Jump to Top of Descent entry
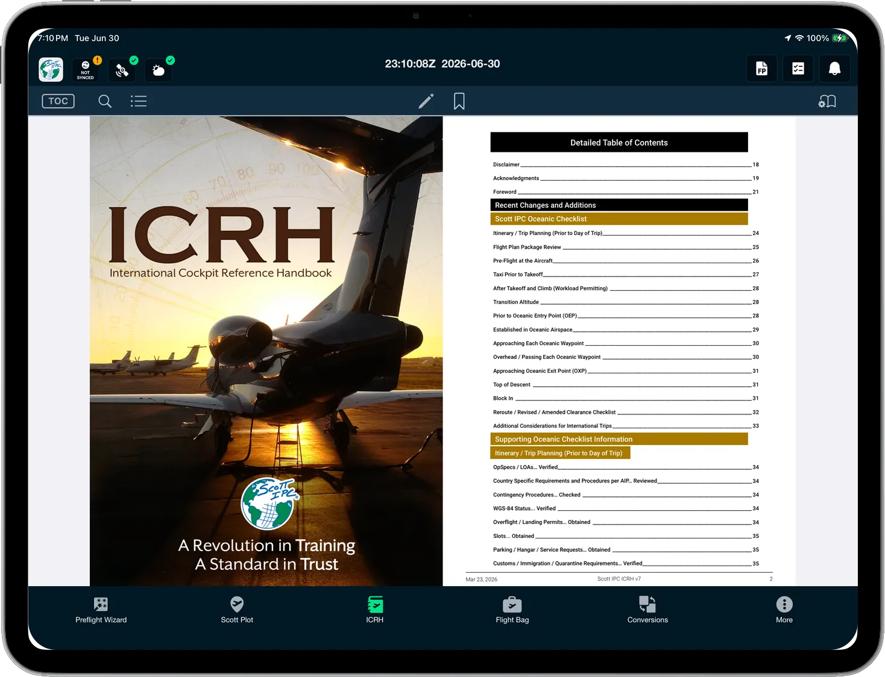This screenshot has height=677, width=885. coord(626,385)
